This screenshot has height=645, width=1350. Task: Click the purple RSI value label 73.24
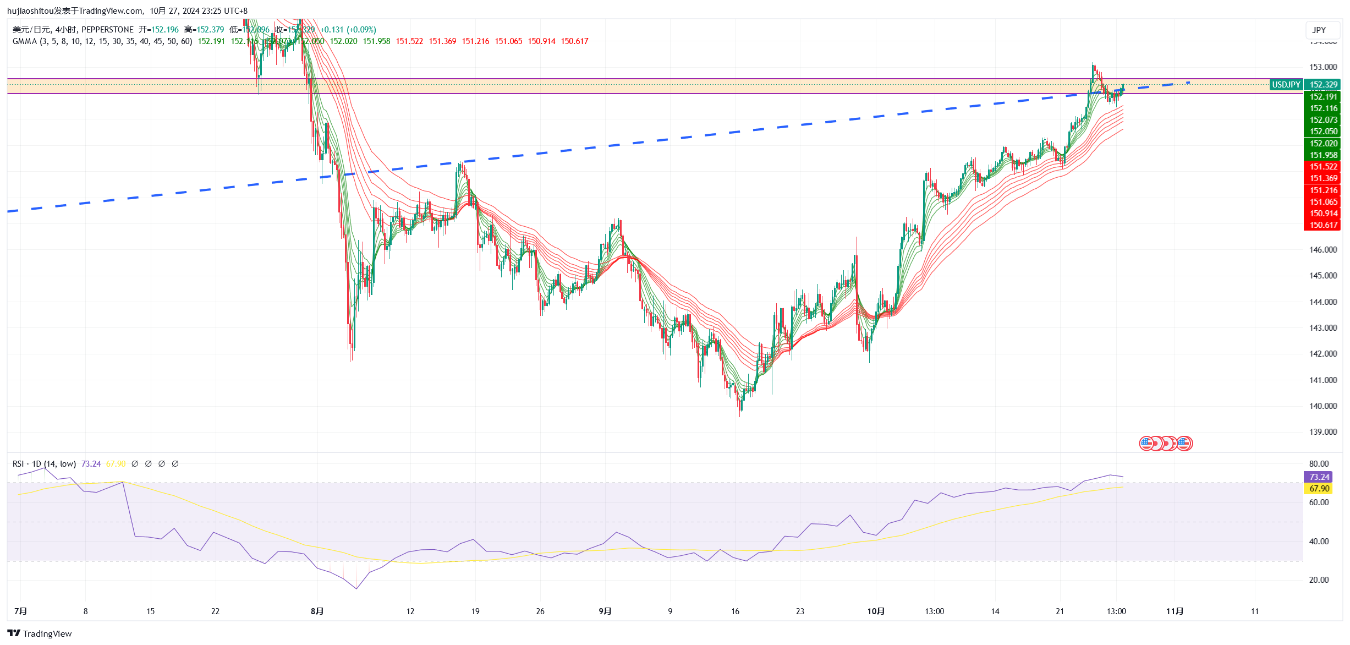[x=1319, y=477]
